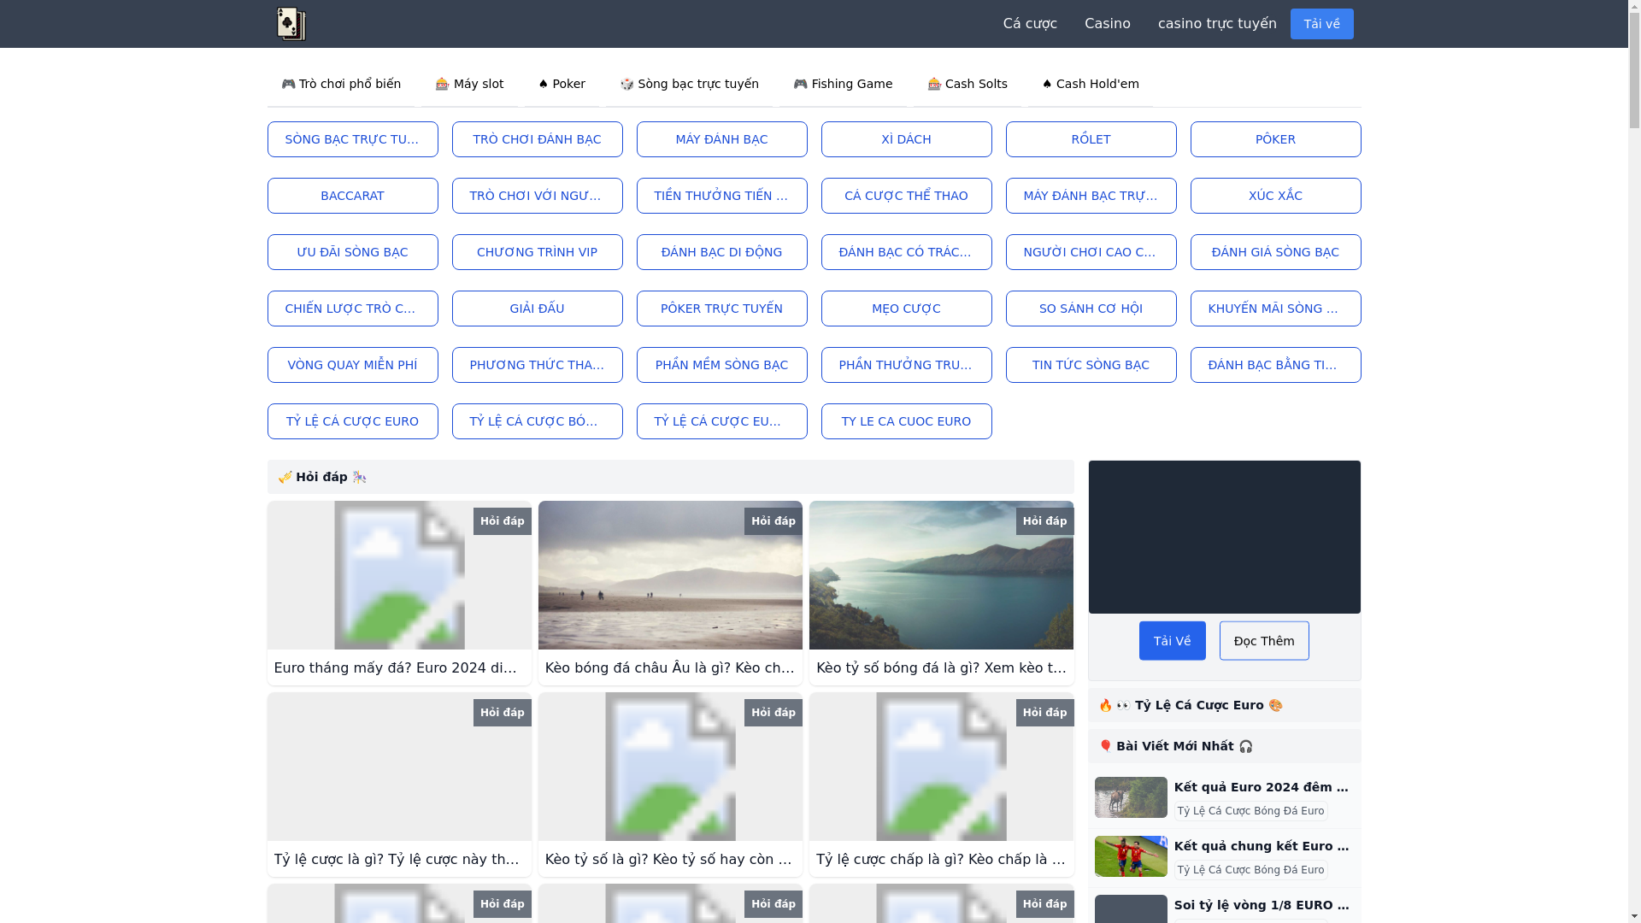Open MÁY ĐÁNH BẠC category
The image size is (1641, 923).
(722, 139)
